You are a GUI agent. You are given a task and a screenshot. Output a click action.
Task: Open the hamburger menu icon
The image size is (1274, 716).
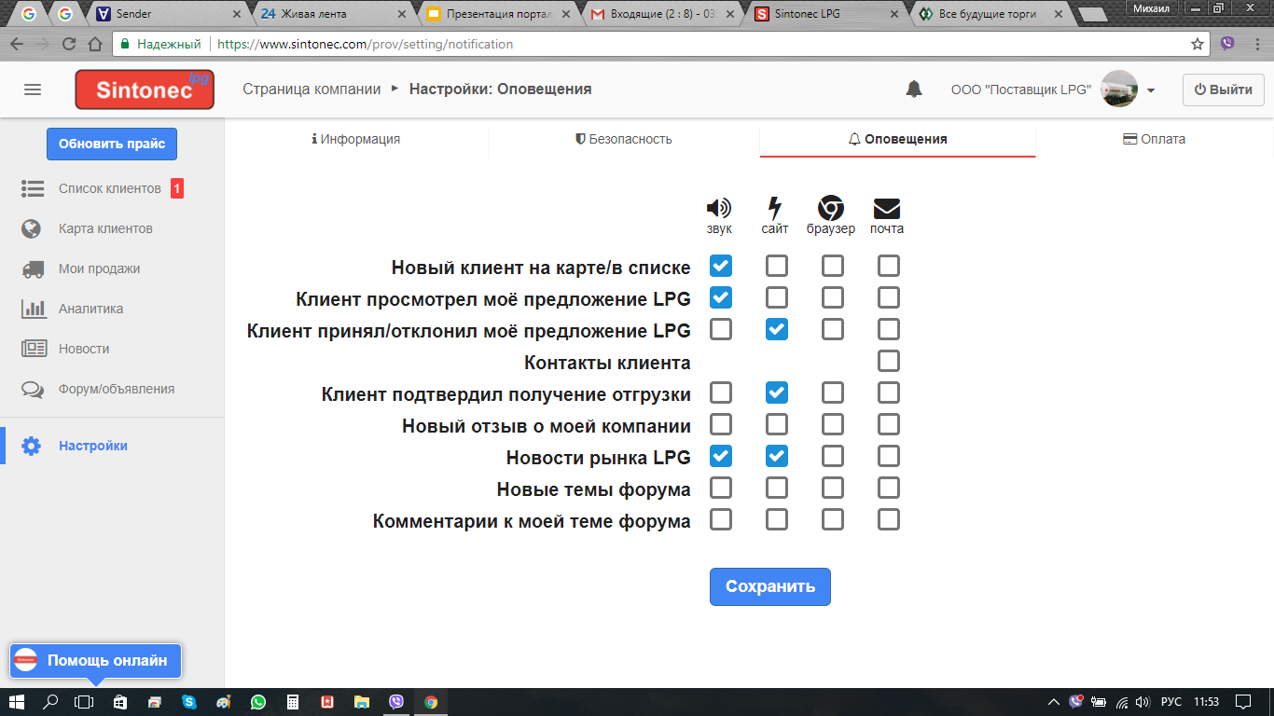click(x=33, y=89)
